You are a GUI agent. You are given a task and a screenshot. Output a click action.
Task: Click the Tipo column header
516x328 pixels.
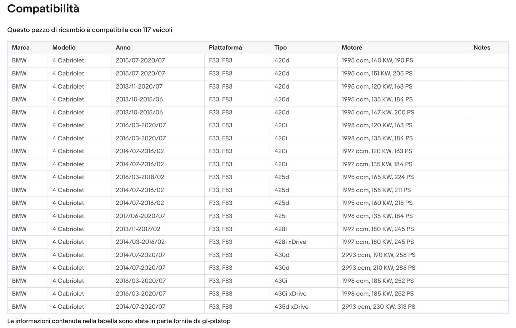[280, 48]
